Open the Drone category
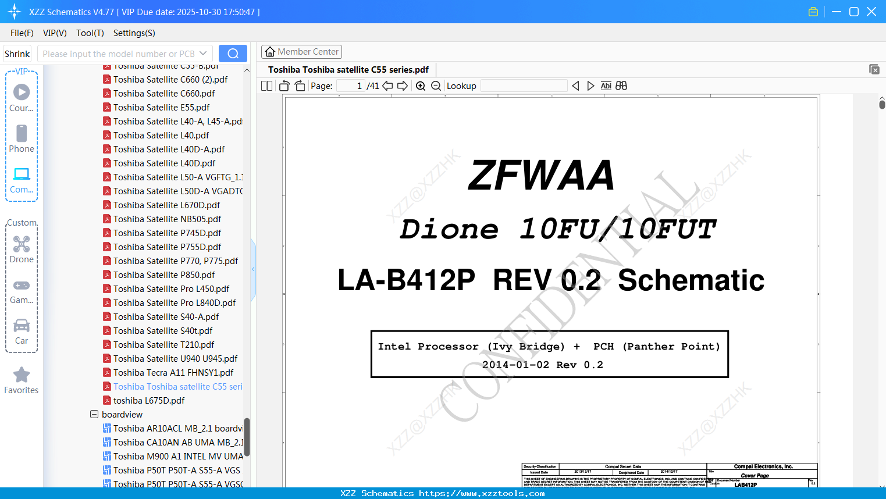This screenshot has width=886, height=499. (22, 249)
